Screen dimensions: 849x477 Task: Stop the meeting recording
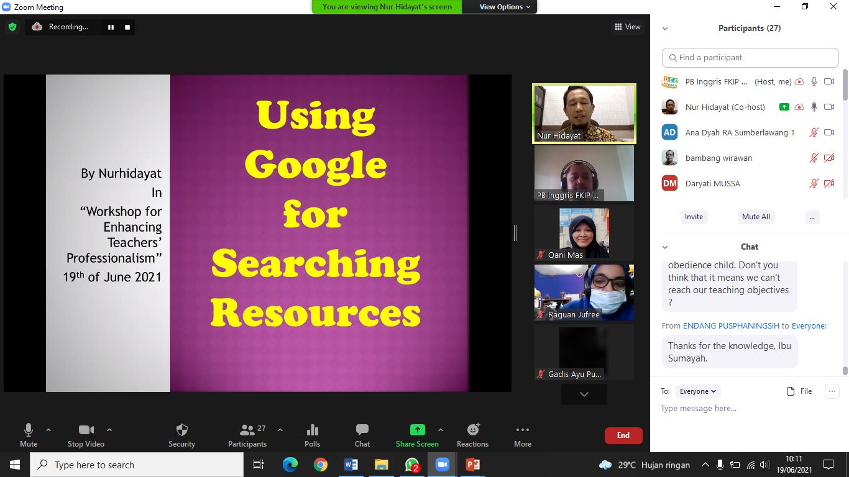127,27
